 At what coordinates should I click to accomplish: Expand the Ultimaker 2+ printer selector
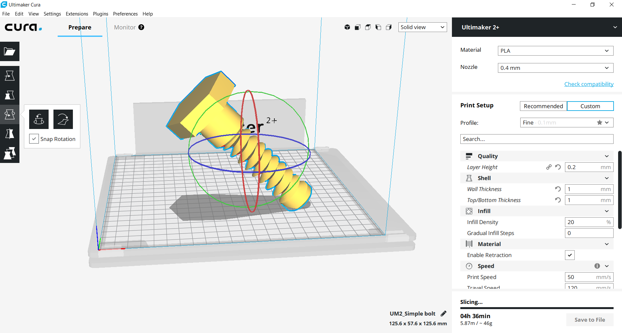pos(537,27)
